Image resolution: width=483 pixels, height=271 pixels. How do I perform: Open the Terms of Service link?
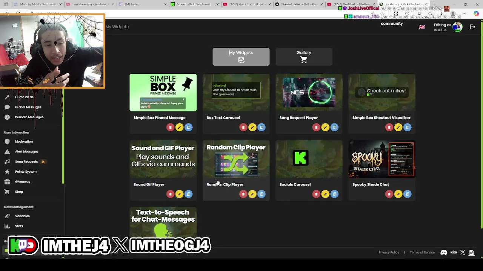click(422, 253)
